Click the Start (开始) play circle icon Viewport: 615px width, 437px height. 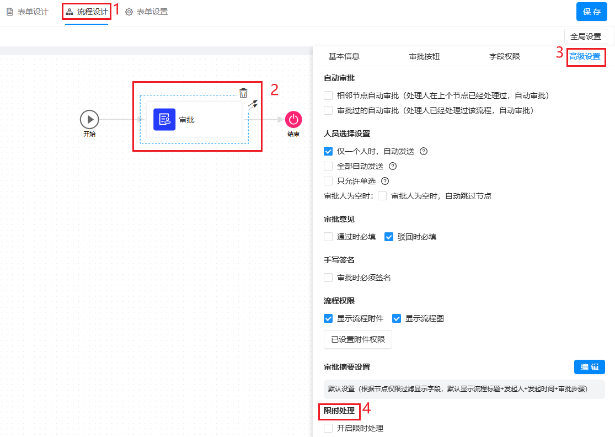(89, 119)
